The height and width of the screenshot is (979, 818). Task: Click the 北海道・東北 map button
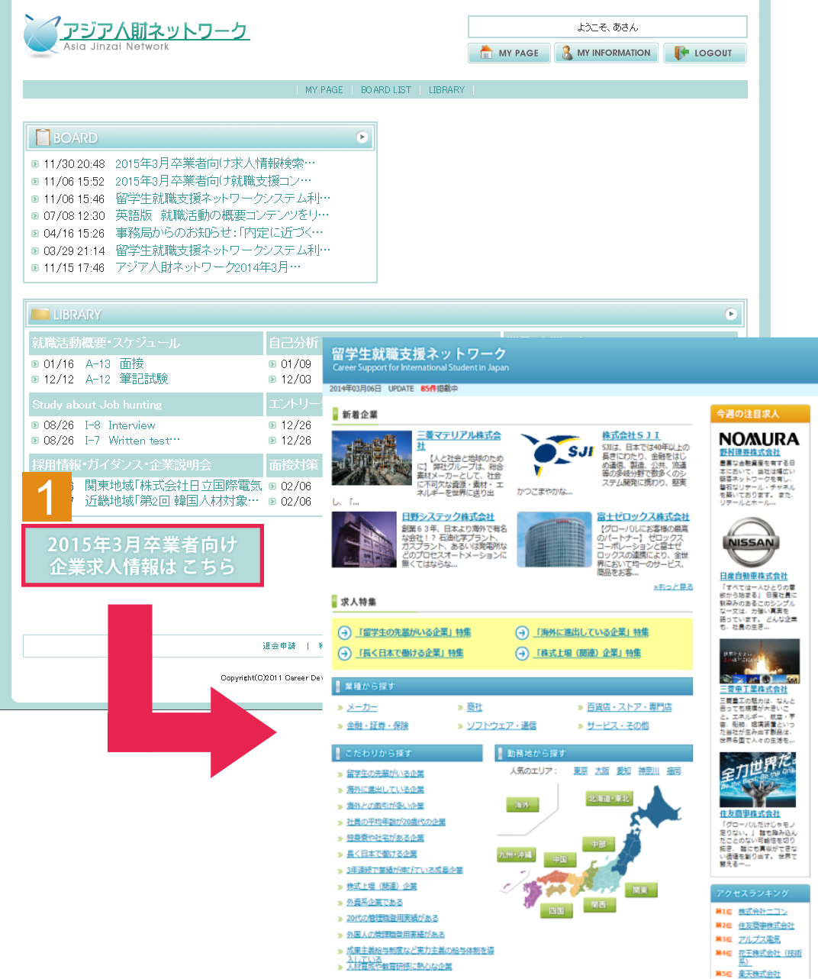[x=609, y=799]
